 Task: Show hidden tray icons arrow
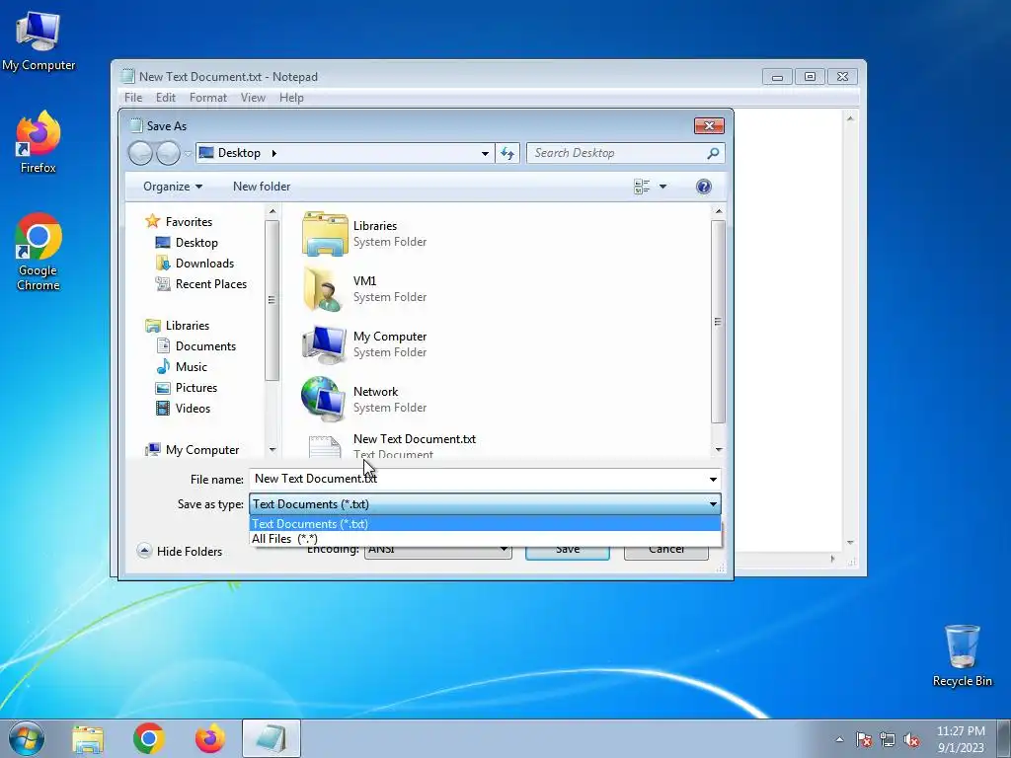coord(839,739)
